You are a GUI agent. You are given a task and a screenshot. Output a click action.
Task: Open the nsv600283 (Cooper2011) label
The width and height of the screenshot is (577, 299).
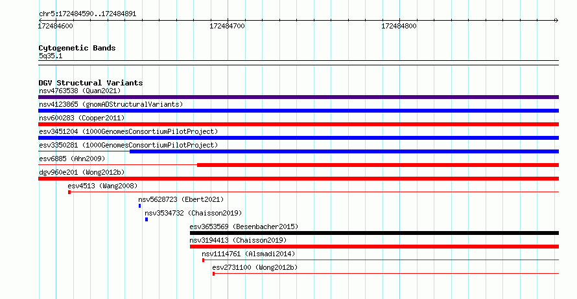[82, 118]
